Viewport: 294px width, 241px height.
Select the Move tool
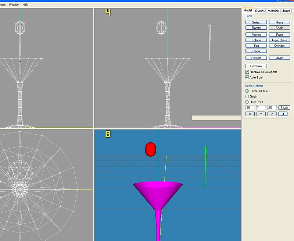coord(279,22)
